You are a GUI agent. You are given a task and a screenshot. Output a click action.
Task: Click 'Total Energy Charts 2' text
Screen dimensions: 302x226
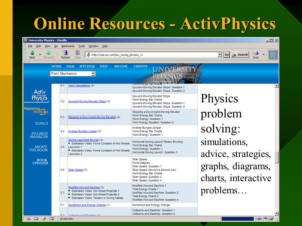point(145,196)
